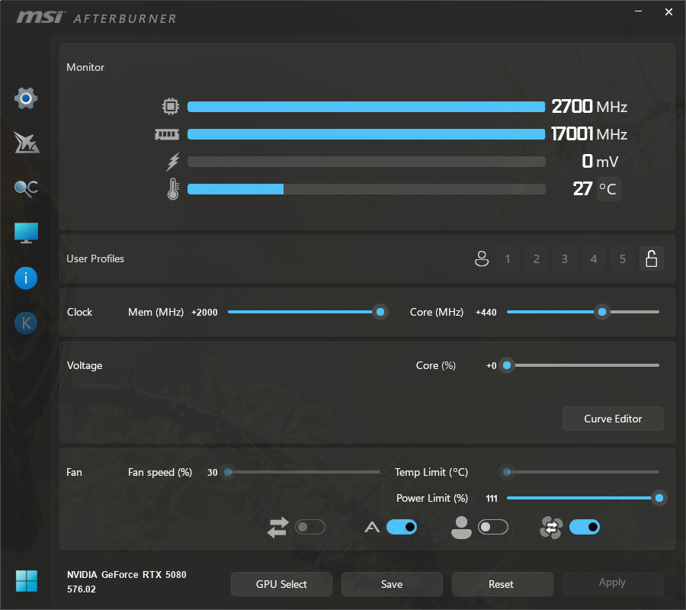Viewport: 686px width, 610px height.
Task: Toggle the profile lock padlock icon
Action: (x=652, y=258)
